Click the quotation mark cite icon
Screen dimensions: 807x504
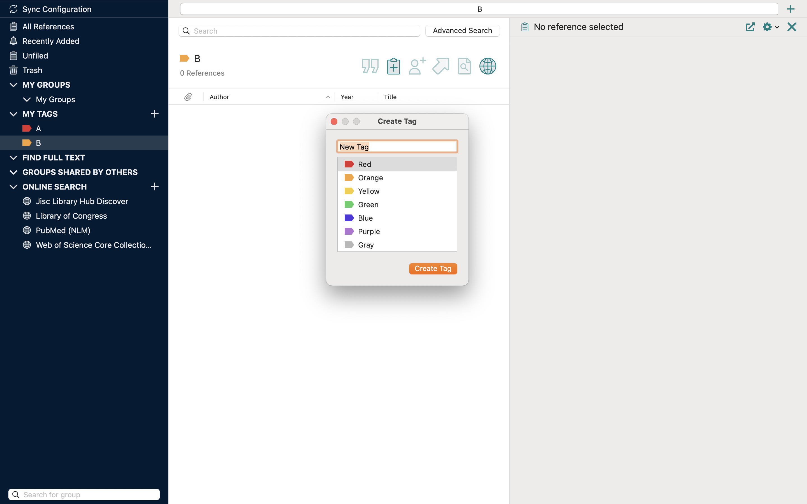[370, 66]
